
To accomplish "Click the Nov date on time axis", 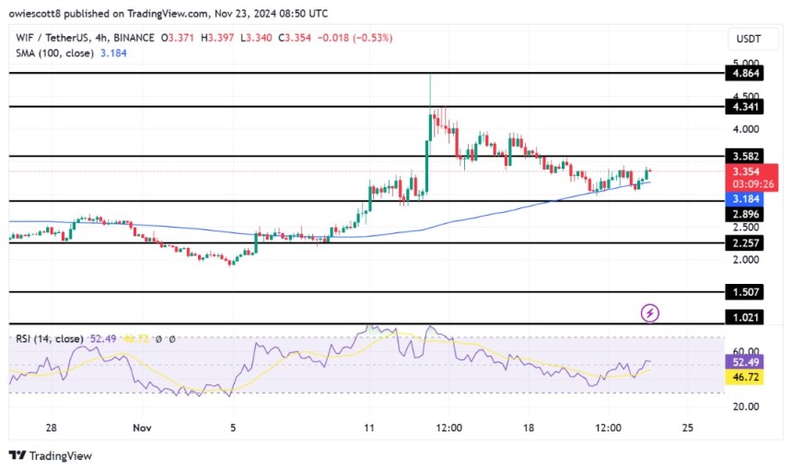I will click(140, 429).
